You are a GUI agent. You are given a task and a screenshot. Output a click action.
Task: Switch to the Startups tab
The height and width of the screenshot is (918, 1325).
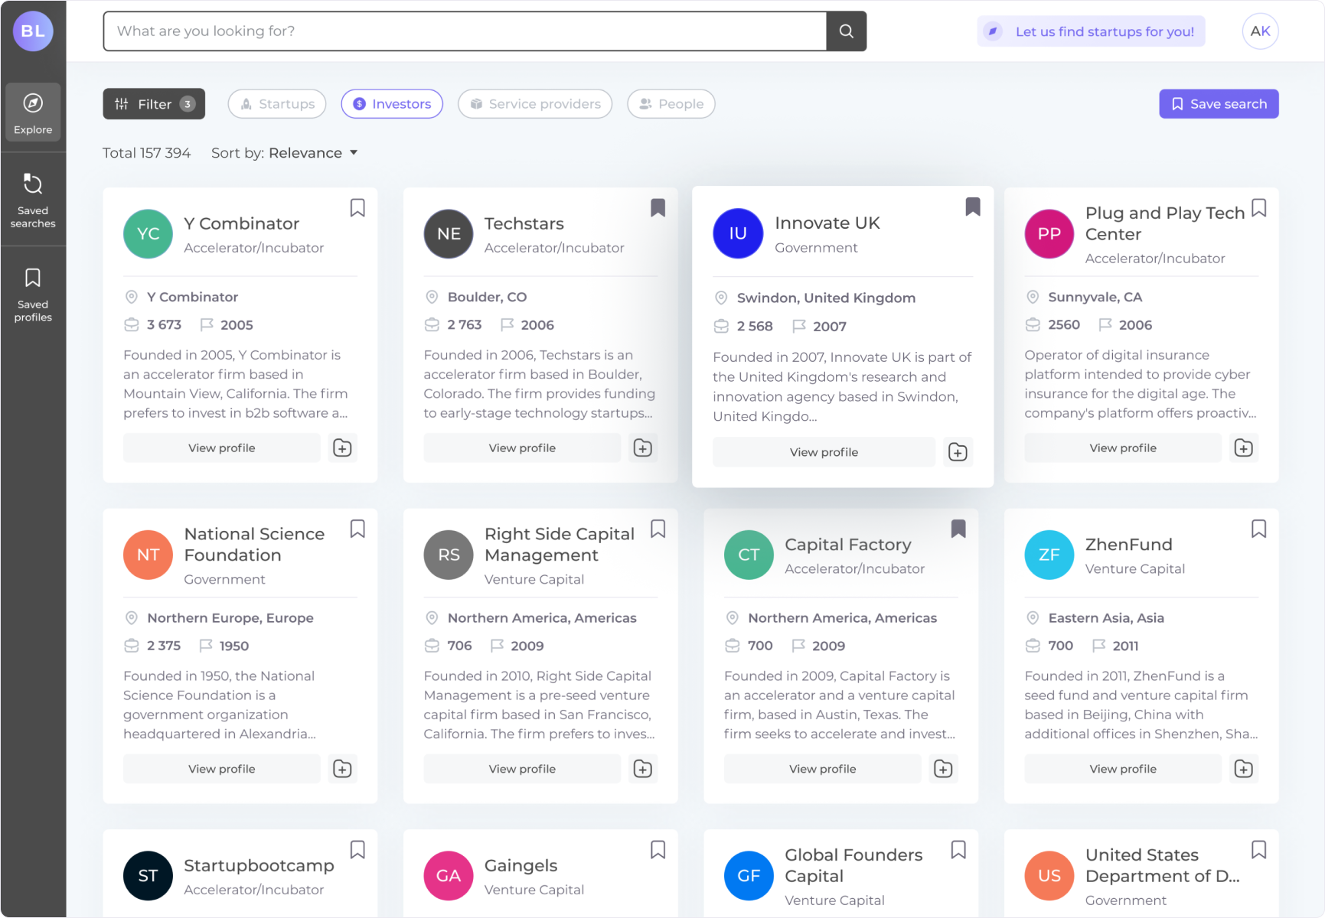[277, 104]
